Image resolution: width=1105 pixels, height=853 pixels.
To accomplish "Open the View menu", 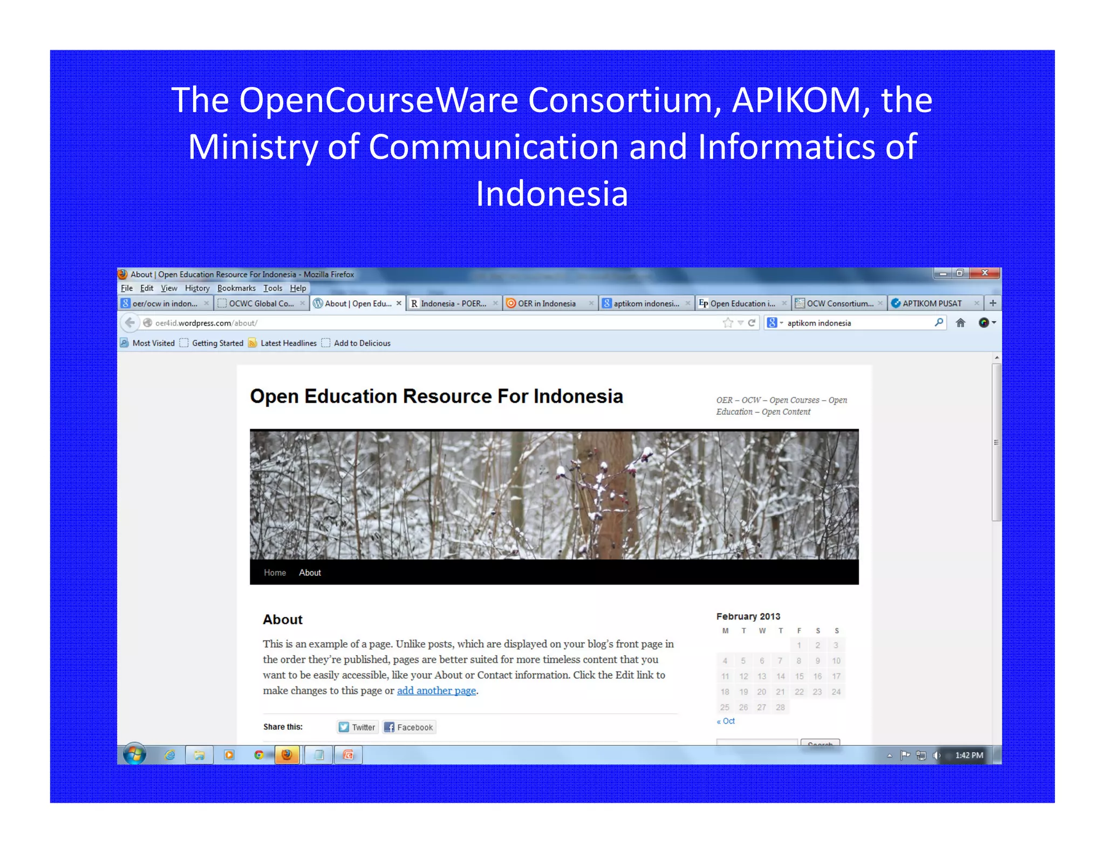I will point(169,288).
